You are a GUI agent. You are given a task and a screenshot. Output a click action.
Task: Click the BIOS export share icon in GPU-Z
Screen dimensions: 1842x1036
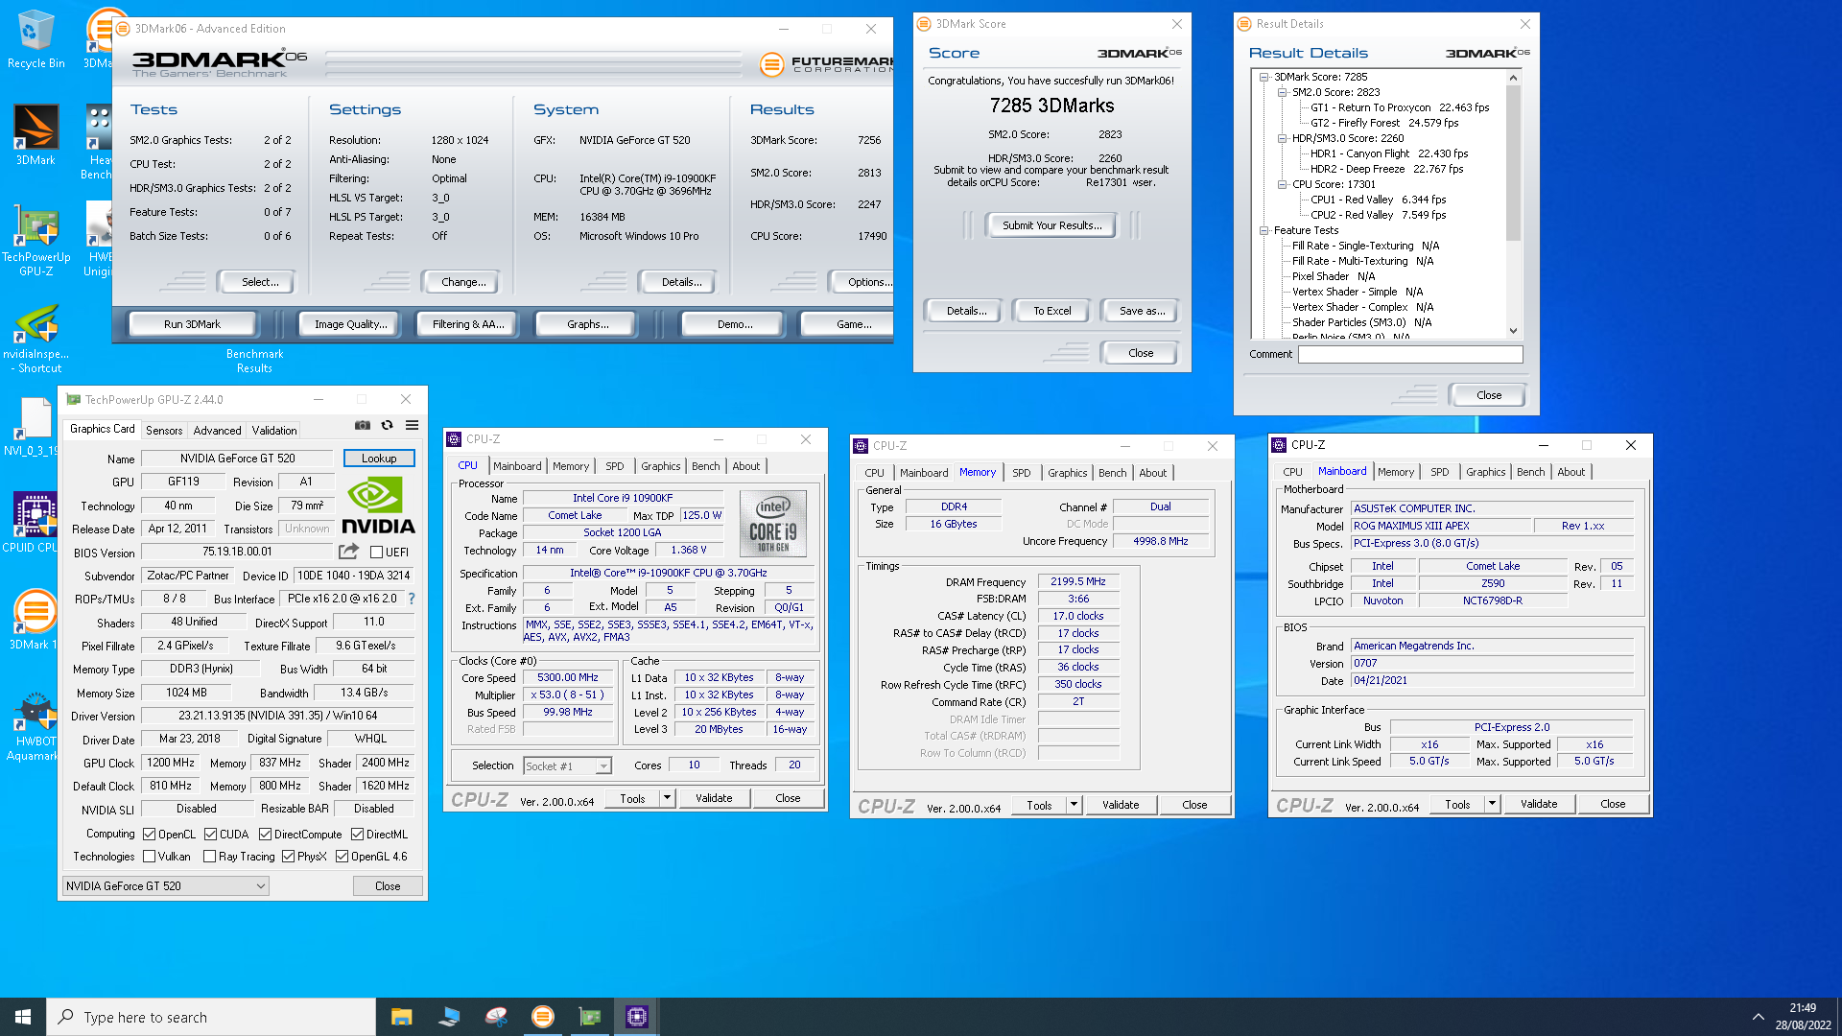click(348, 552)
